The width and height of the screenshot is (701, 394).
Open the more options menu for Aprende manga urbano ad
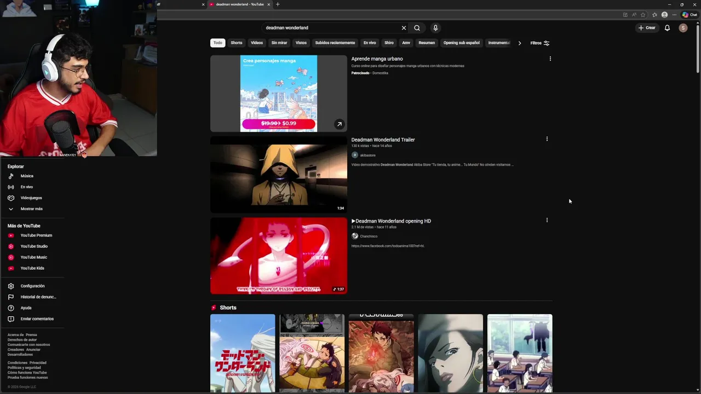tap(550, 59)
